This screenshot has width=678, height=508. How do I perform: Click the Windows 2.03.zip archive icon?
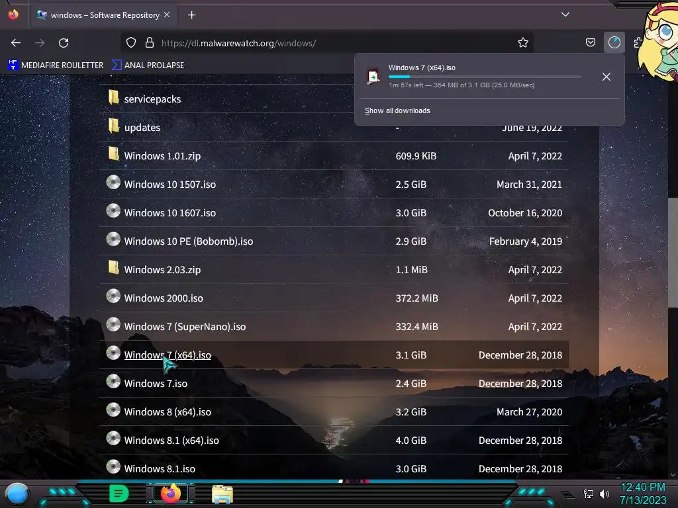pyautogui.click(x=113, y=267)
